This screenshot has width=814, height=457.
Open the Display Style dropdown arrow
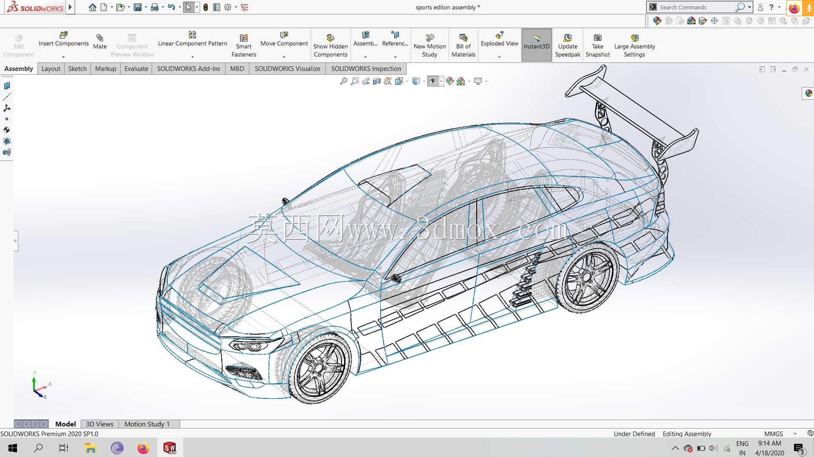click(x=424, y=81)
